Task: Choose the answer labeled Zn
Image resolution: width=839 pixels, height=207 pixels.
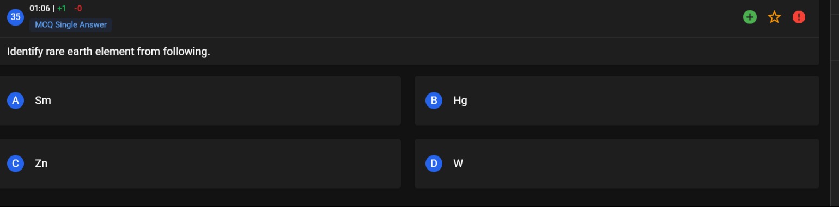Action: [41, 164]
